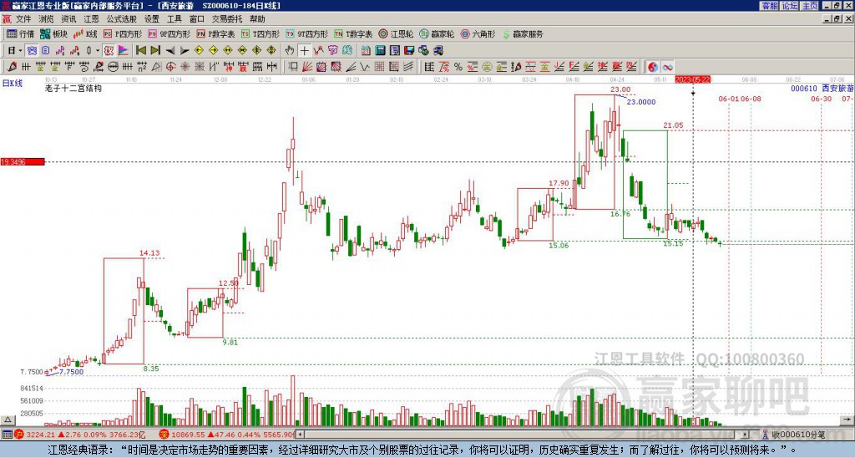Click the calendar date icon
The width and height of the screenshot is (855, 458).
(366, 50)
